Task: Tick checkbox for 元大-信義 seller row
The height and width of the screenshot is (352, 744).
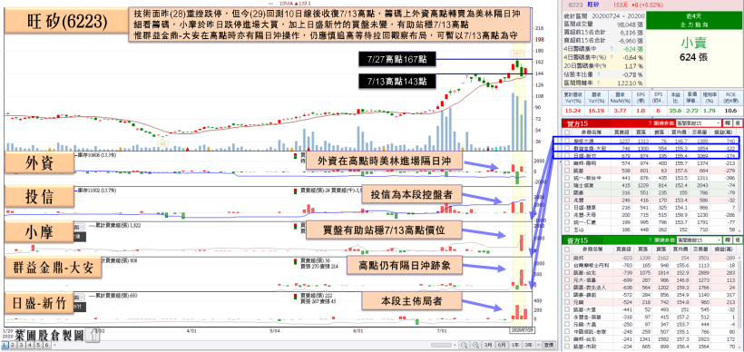Action: (567, 280)
